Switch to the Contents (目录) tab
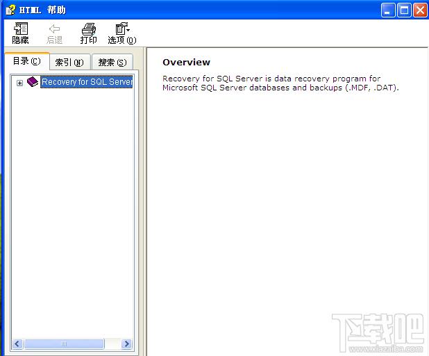The image size is (429, 356). point(27,61)
